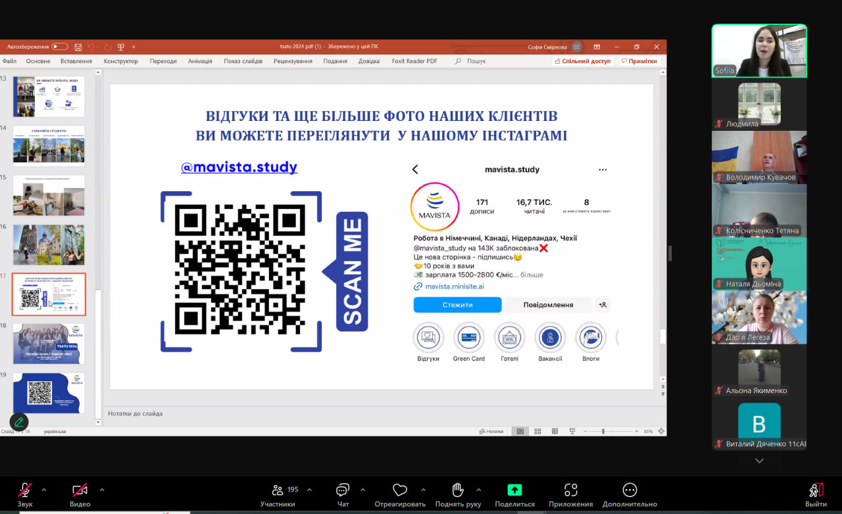The height and width of the screenshot is (514, 842).
Task: Open the Дополнительно more options menu
Action: tap(630, 494)
